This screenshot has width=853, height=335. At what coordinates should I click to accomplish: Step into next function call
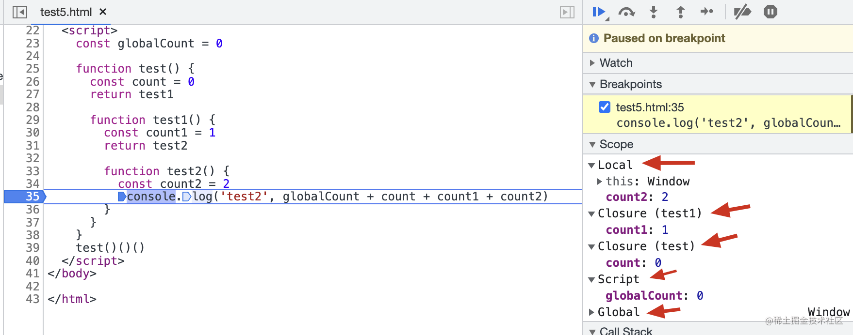pos(654,12)
